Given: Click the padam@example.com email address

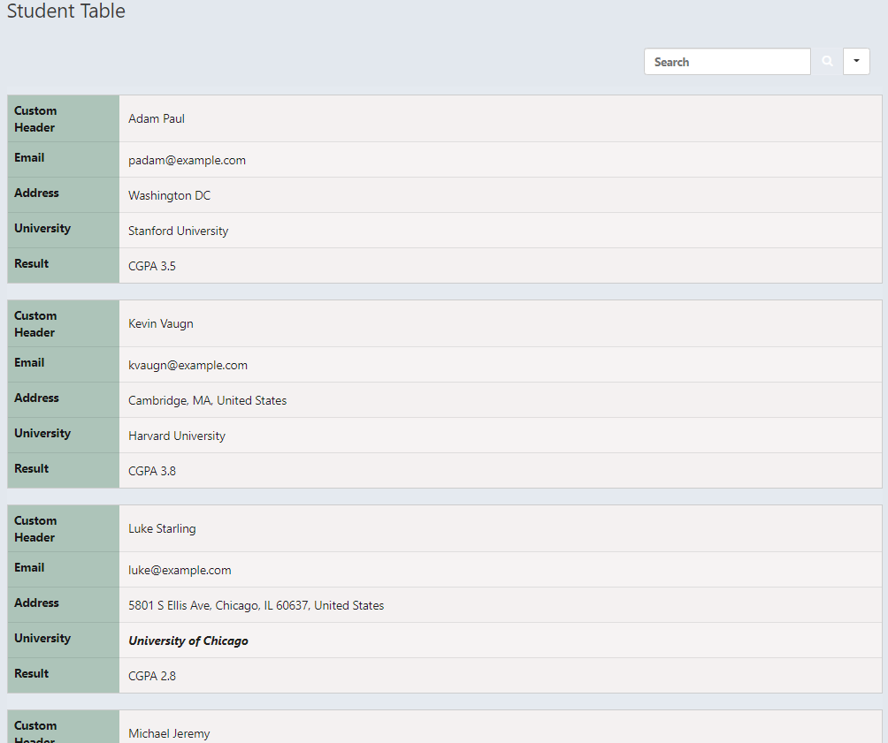Looking at the screenshot, I should click(x=187, y=160).
